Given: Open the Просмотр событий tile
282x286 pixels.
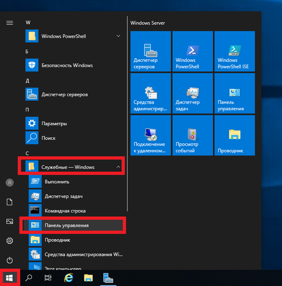Looking at the screenshot, I should (192, 135).
